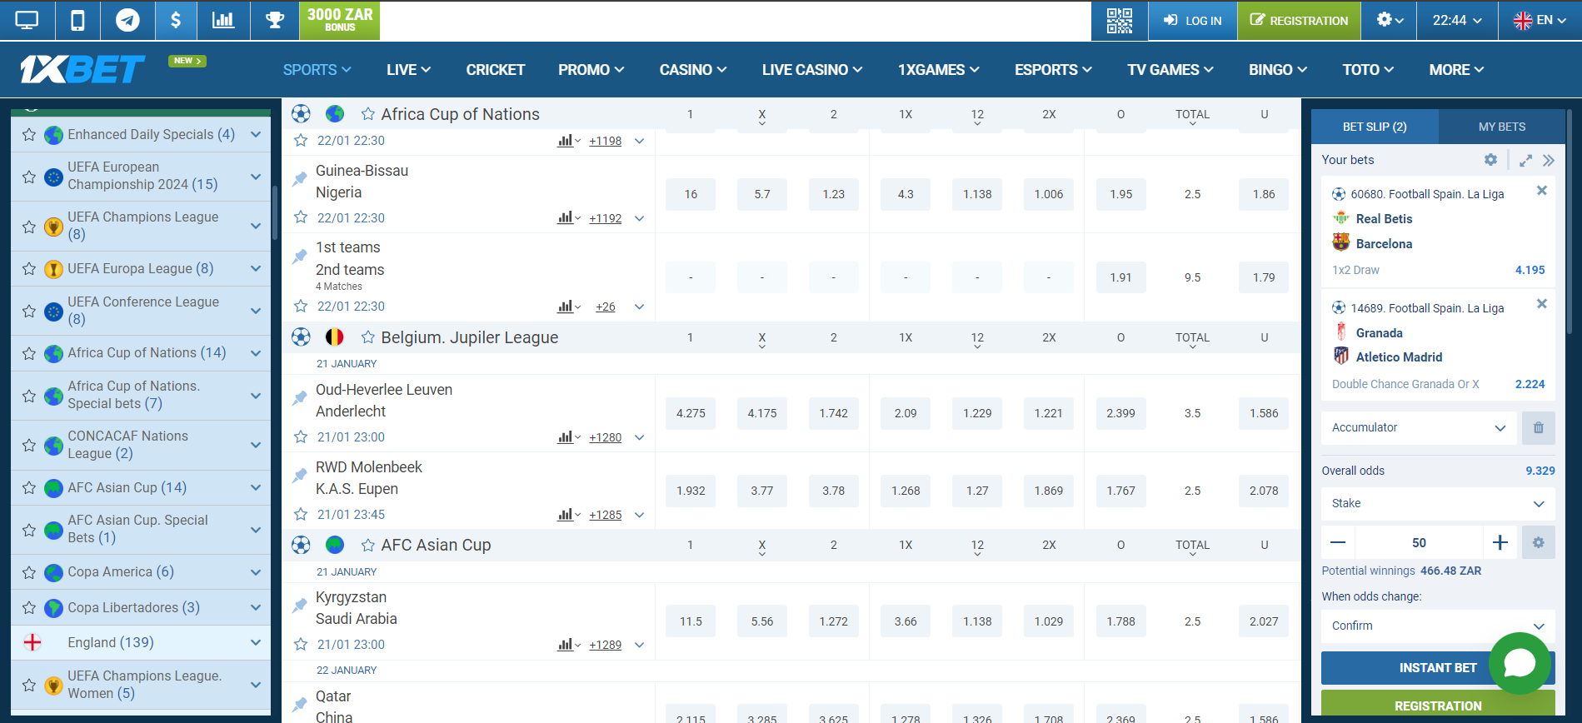This screenshot has width=1582, height=723.
Task: Pin the Oud-Heverlee Leuven vs Anderlecht match
Action: (x=300, y=398)
